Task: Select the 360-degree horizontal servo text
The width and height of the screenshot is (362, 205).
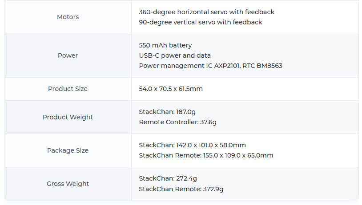Action: click(x=206, y=12)
